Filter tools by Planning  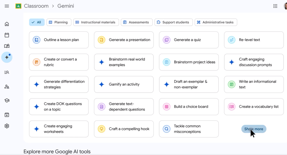59,22
